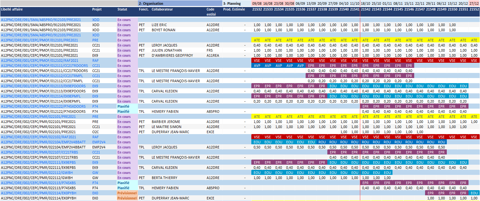Select the 13/09 date header

tap(311, 4)
